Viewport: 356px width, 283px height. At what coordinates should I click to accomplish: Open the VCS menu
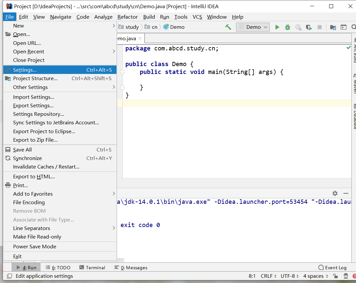[x=197, y=17]
